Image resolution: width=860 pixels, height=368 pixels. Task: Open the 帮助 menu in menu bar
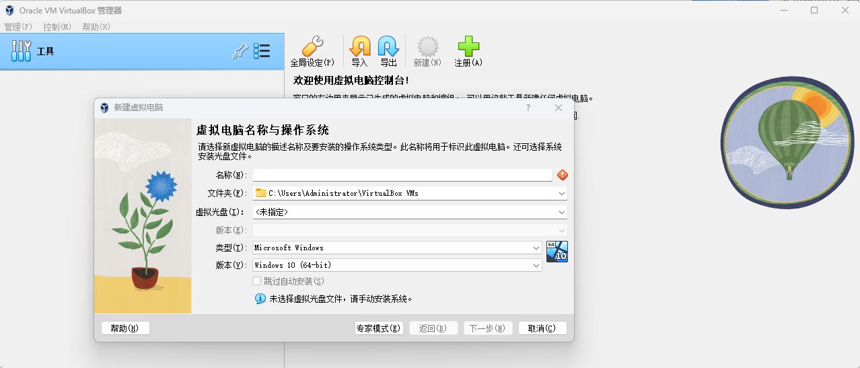tap(96, 27)
